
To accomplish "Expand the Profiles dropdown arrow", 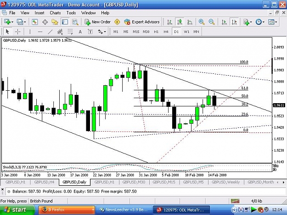I will point(25,22).
